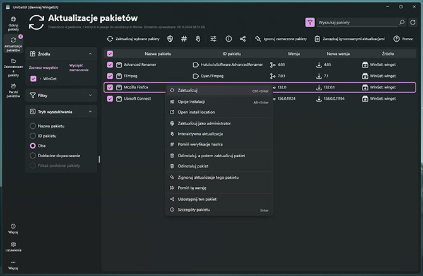The height and width of the screenshot is (276, 423).
Task: Expand the Filtry section
Action: point(90,95)
